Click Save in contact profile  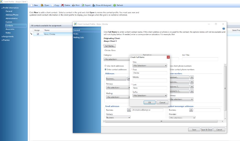click(x=194, y=130)
